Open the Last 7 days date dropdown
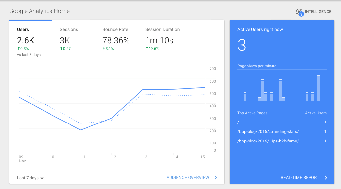The width and height of the screenshot is (341, 189). (30, 178)
